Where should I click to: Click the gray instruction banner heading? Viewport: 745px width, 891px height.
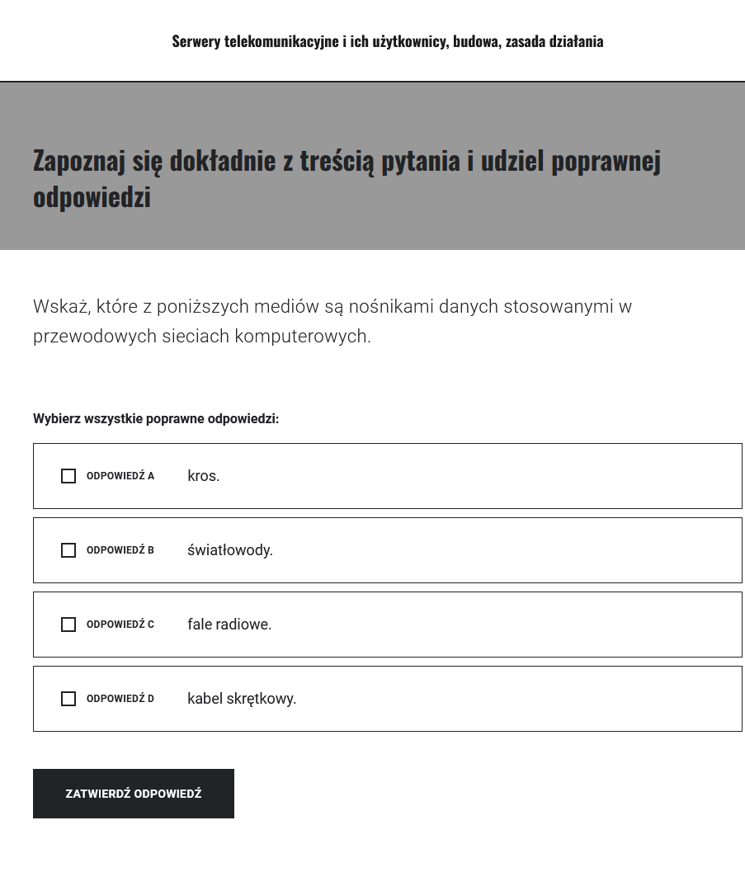coord(347,177)
